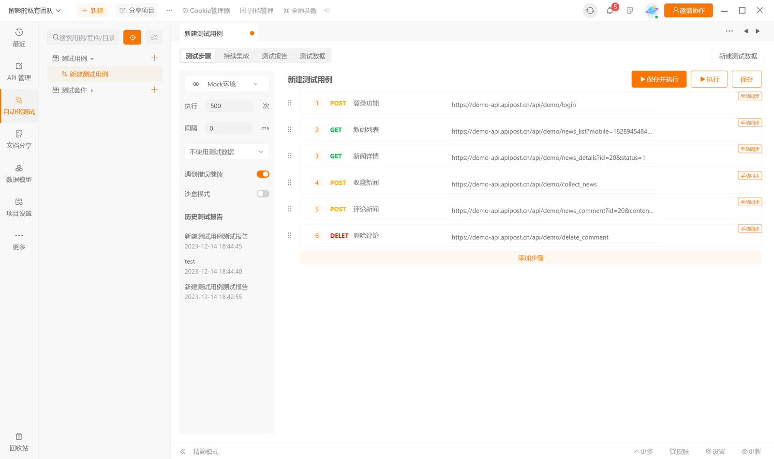Switch to the 持续集成 tab
The width and height of the screenshot is (774, 459).
[236, 56]
